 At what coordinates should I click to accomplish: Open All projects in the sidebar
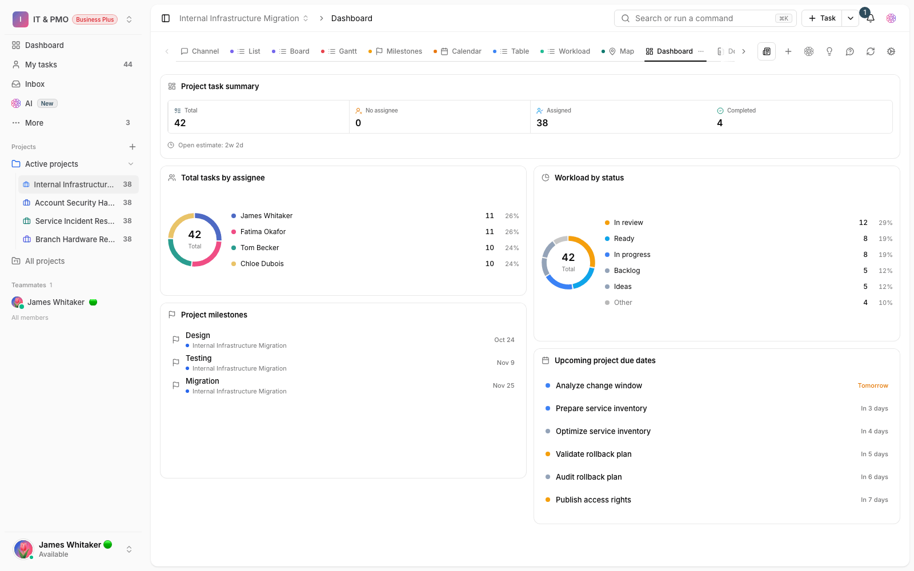click(x=73, y=261)
